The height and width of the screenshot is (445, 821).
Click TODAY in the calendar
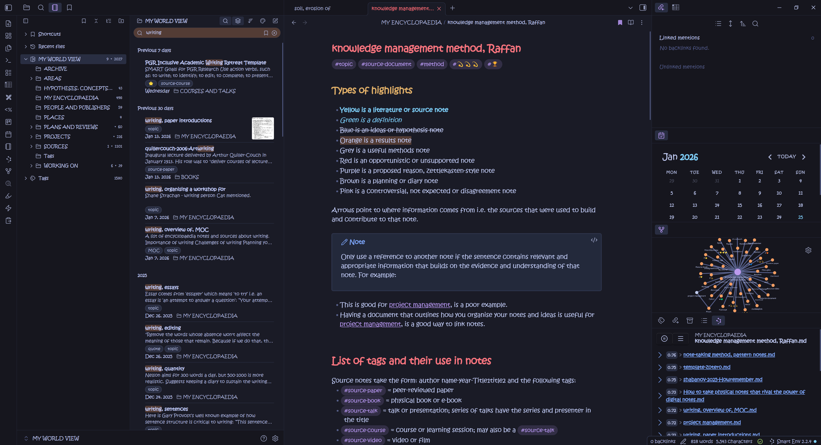click(786, 157)
